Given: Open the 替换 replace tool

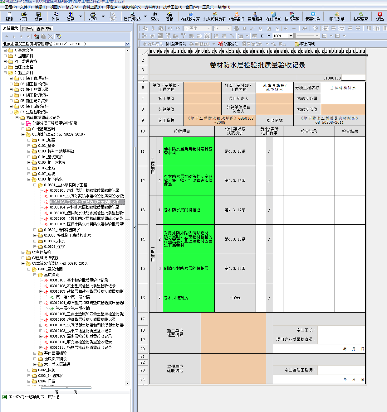Looking at the screenshot, I should [x=170, y=16].
